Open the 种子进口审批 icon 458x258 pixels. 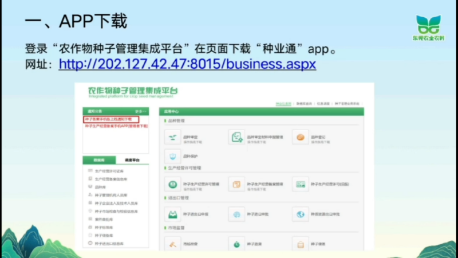click(x=236, y=214)
